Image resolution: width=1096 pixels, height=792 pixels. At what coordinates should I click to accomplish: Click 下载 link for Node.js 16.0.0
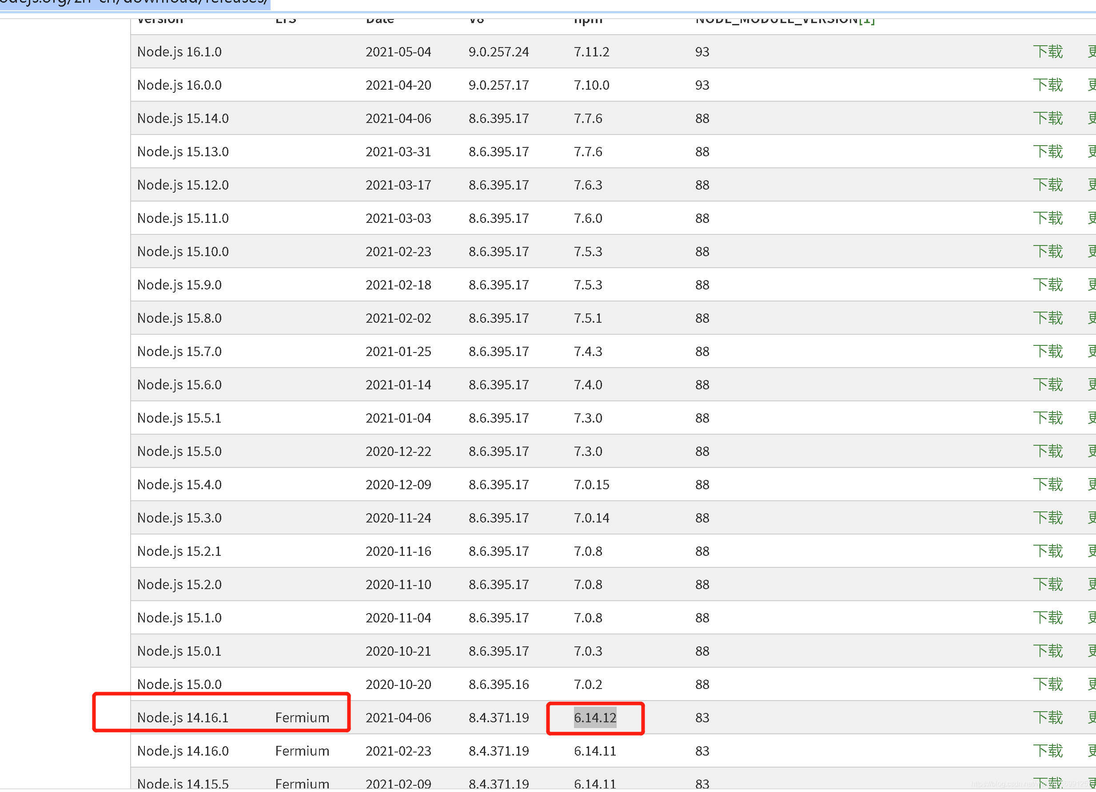pyautogui.click(x=1047, y=85)
